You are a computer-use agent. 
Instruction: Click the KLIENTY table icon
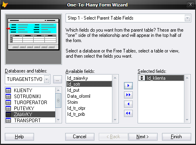click(x=8, y=90)
